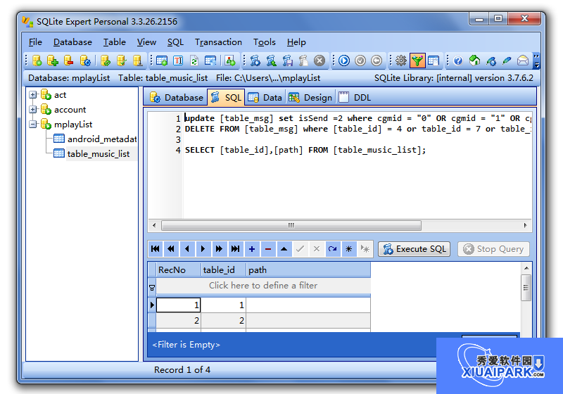This screenshot has width=563, height=394.
Task: Click the Rename Table text icon
Action: pyautogui.click(x=178, y=61)
